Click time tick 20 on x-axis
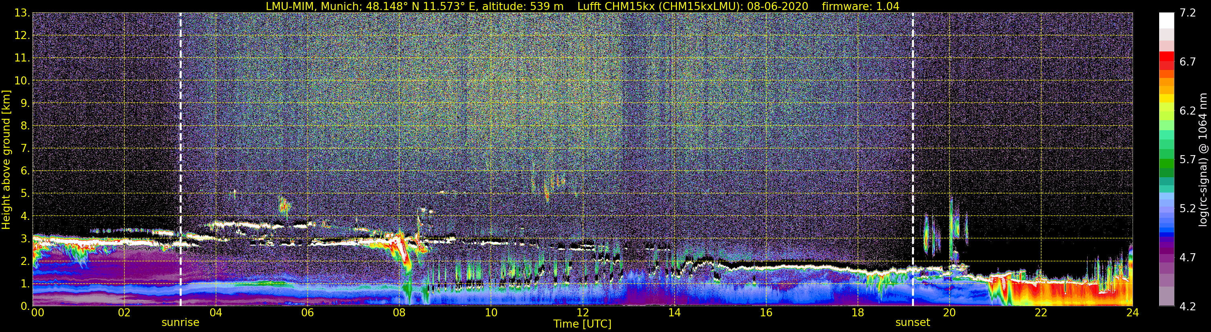Screen dimensions: 1211x332 tap(949, 313)
